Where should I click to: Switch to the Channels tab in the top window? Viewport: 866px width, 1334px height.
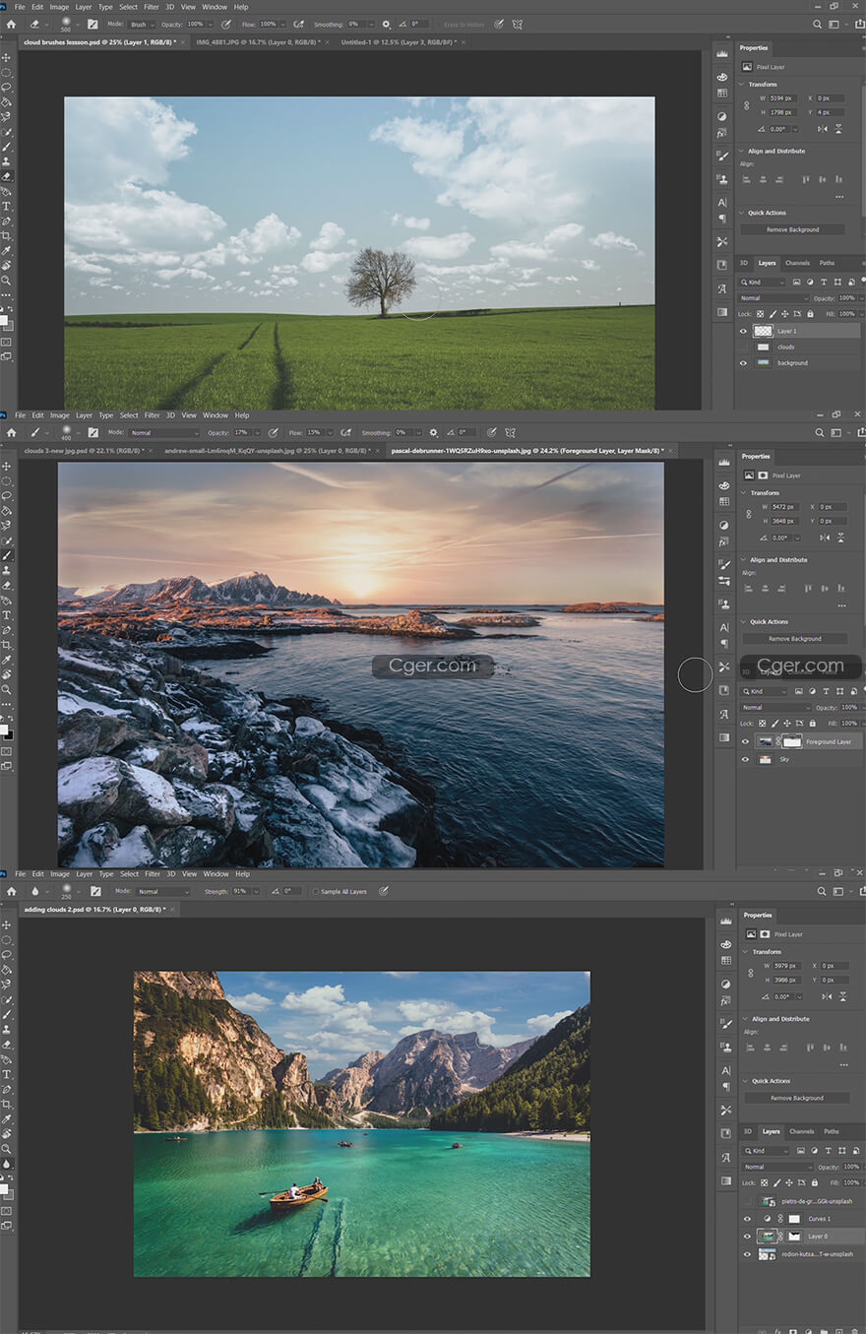797,263
